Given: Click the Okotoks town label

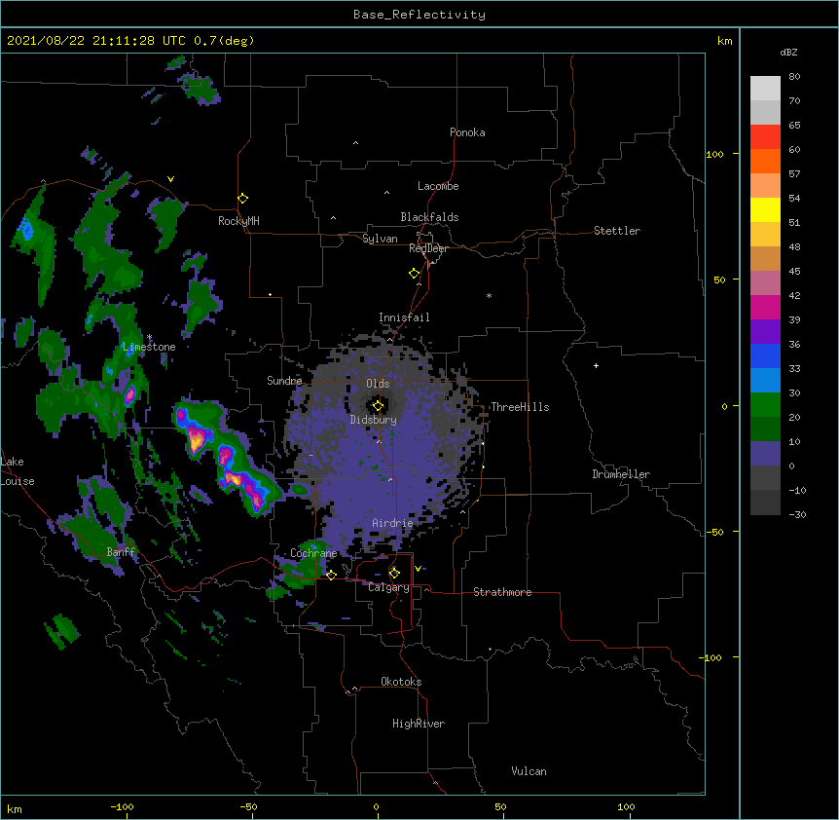Looking at the screenshot, I should (x=401, y=682).
